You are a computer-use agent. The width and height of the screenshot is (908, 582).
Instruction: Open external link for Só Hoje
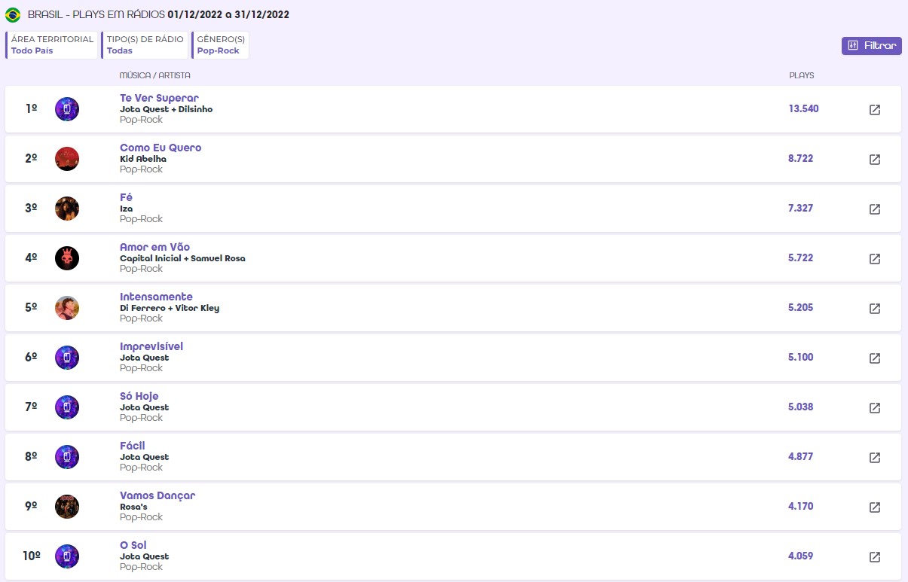pyautogui.click(x=875, y=408)
